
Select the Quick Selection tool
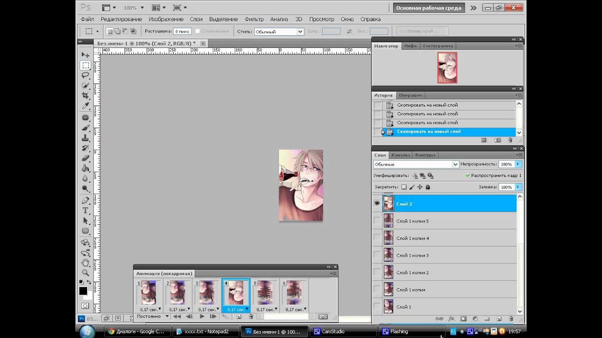click(86, 85)
